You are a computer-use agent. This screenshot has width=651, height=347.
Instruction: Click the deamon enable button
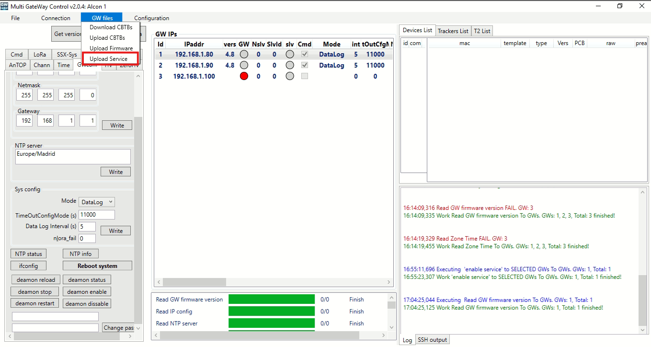tap(87, 292)
